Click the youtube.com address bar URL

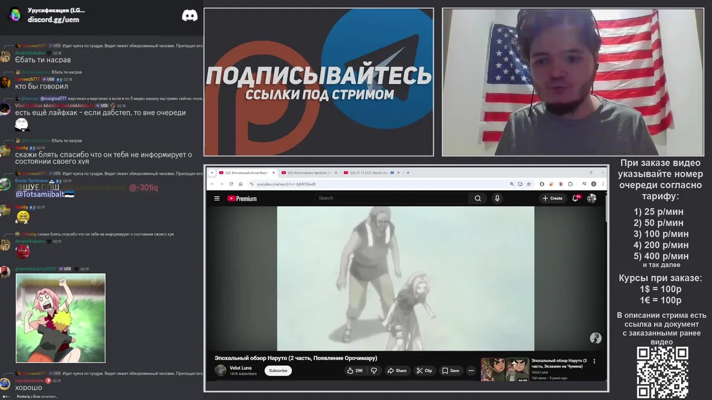click(286, 184)
